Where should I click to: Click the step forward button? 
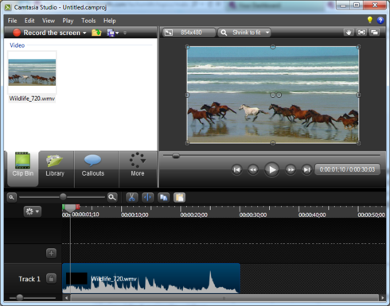click(x=291, y=169)
